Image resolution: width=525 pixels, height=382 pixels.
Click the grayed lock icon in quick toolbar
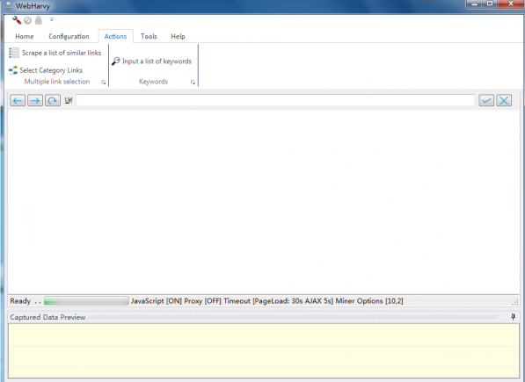point(39,20)
